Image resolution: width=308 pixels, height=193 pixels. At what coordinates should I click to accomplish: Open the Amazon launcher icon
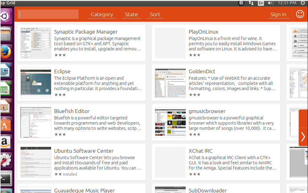pyautogui.click(x=6, y=143)
